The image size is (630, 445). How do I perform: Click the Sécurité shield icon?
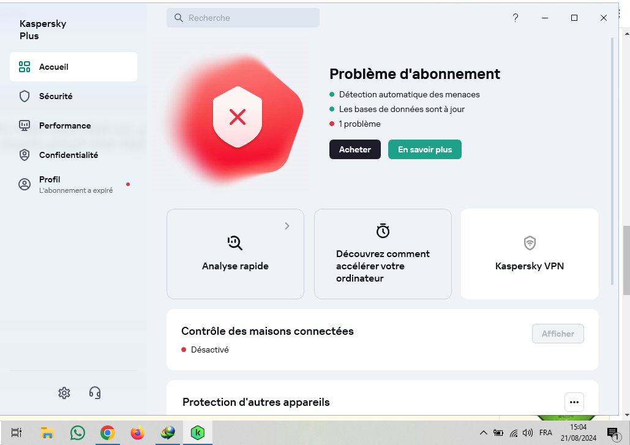pos(24,96)
